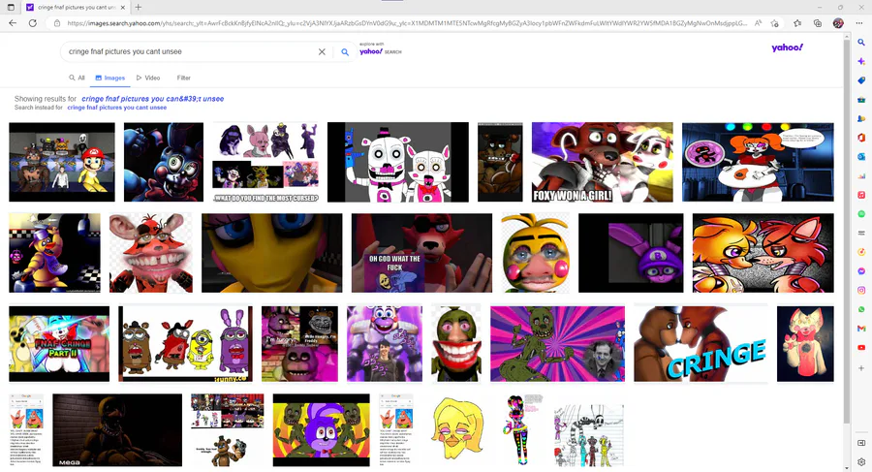Open the white Funtime Freddy and Foxy drawing
The width and height of the screenshot is (872, 472).
click(397, 162)
